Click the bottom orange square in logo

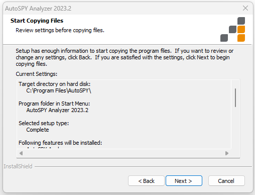point(241,38)
